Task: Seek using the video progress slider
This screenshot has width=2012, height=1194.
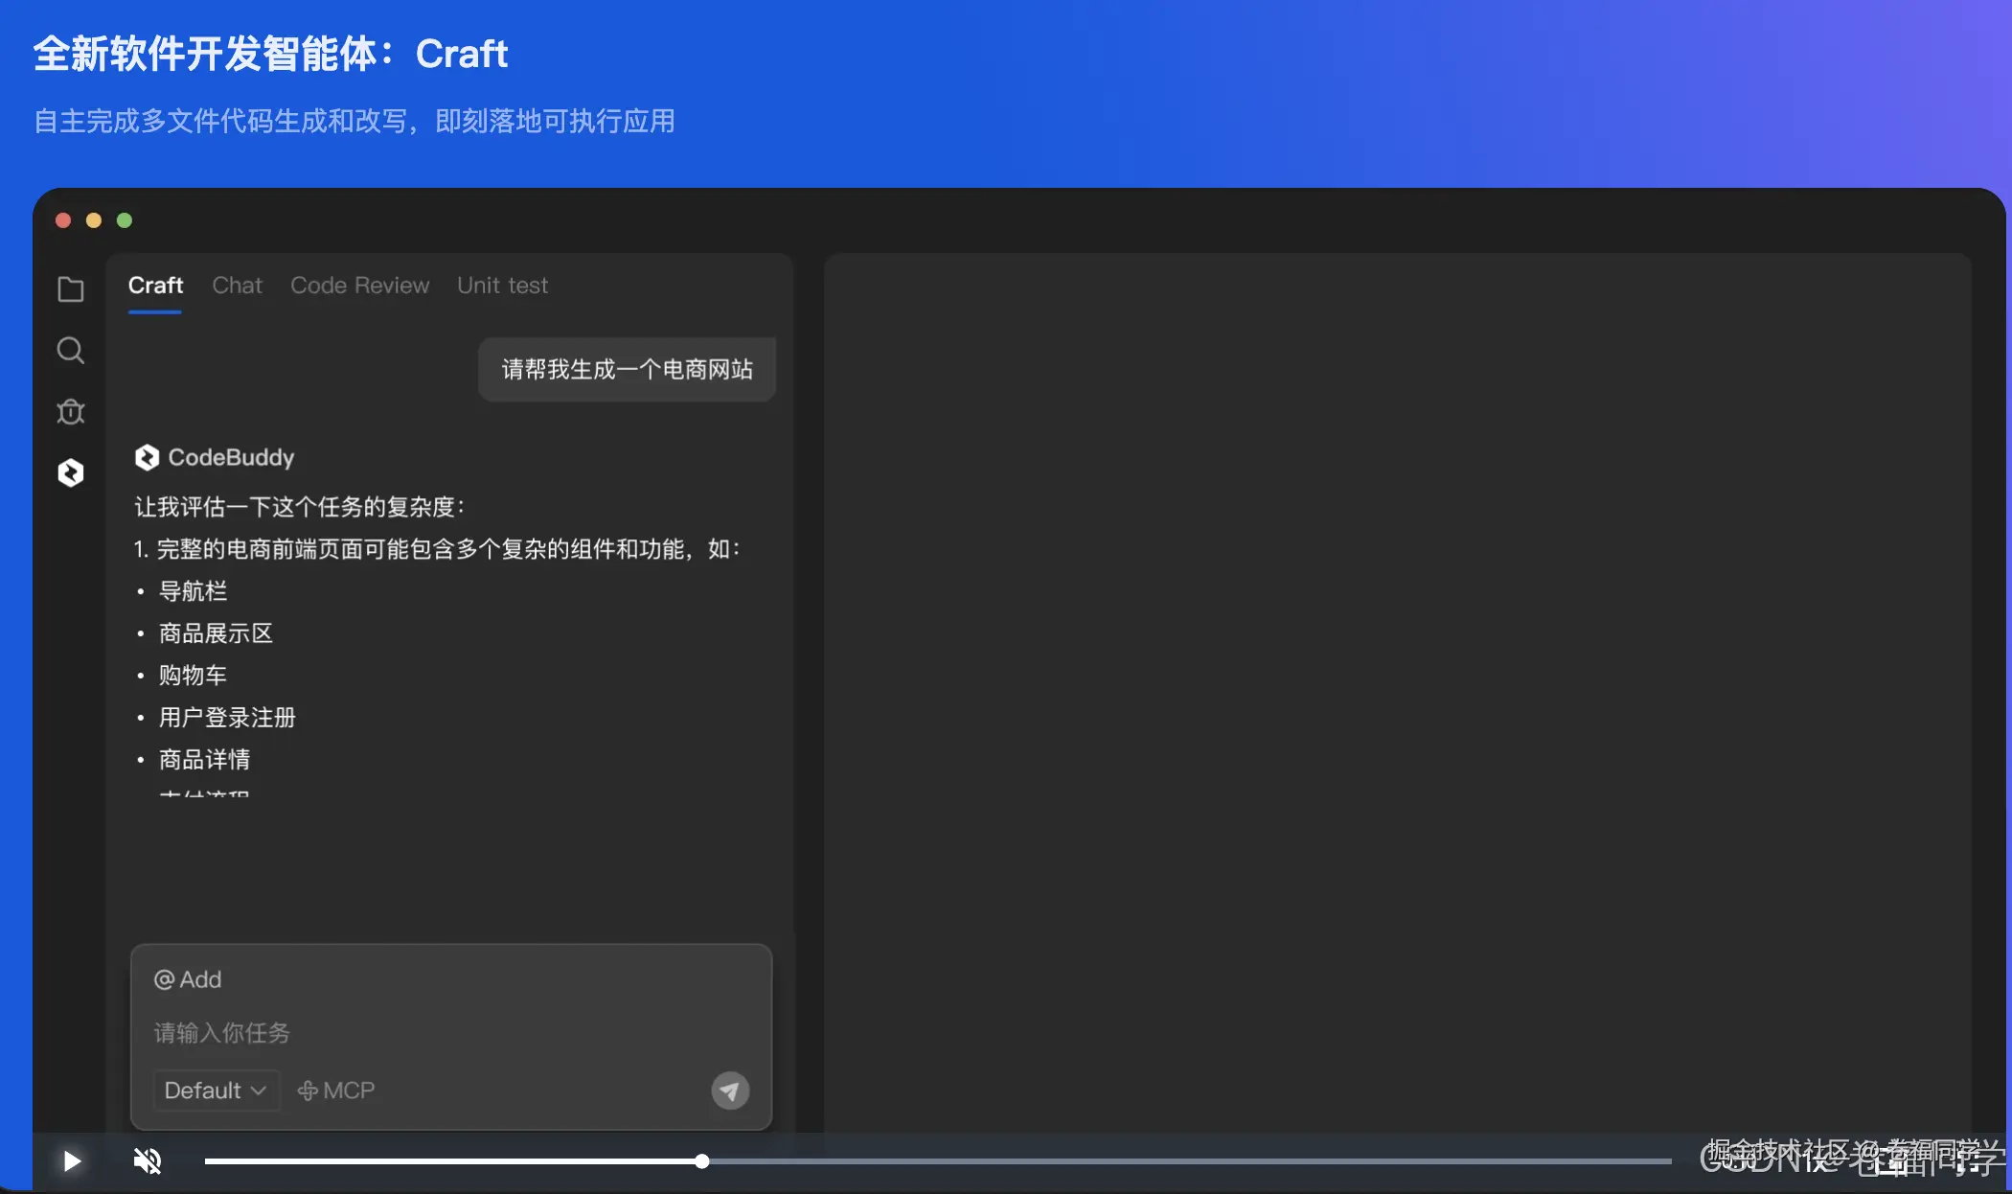Action: click(702, 1160)
